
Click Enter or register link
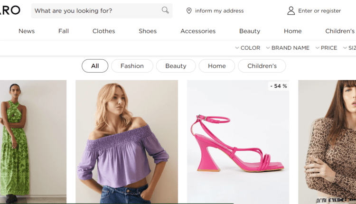(x=319, y=11)
